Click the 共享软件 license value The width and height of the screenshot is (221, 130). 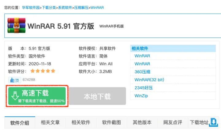pos(107,48)
